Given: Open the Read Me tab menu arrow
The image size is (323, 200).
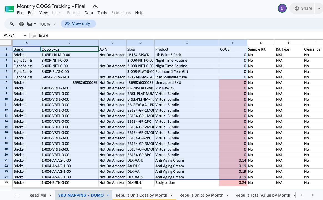Looking at the screenshot, I should pos(50,195).
